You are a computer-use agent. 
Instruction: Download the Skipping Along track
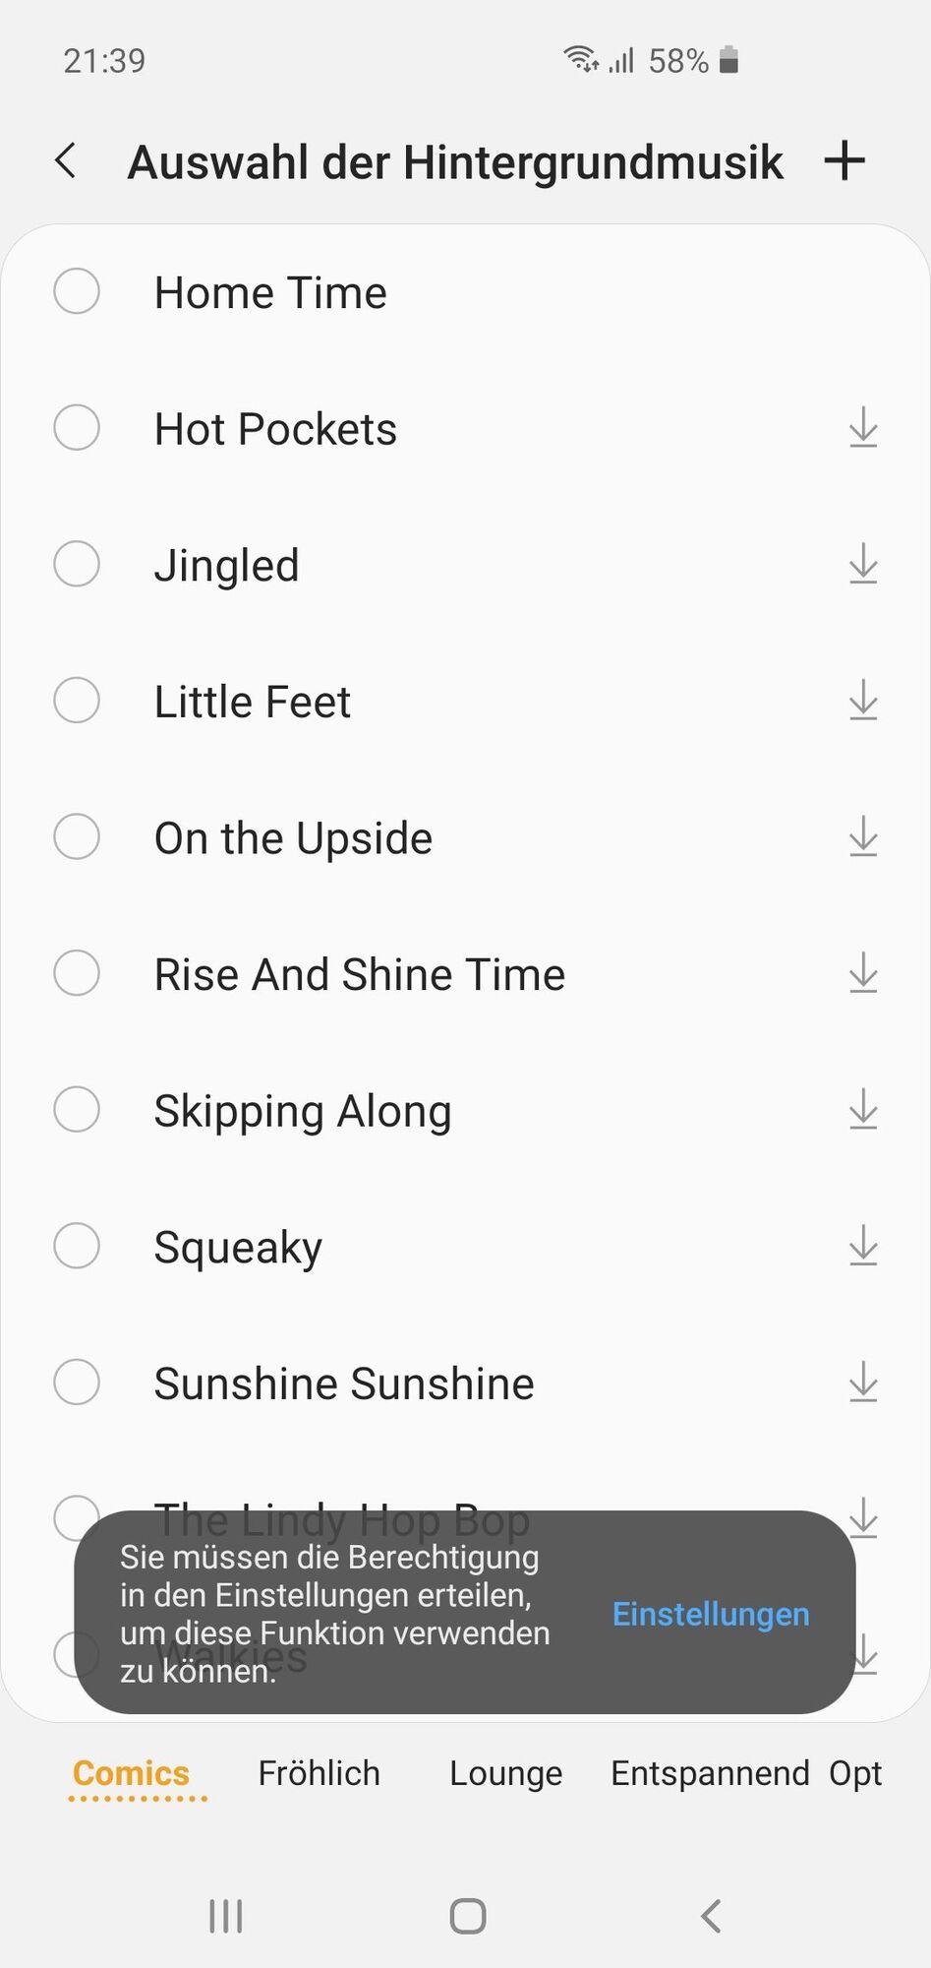pyautogui.click(x=862, y=1110)
